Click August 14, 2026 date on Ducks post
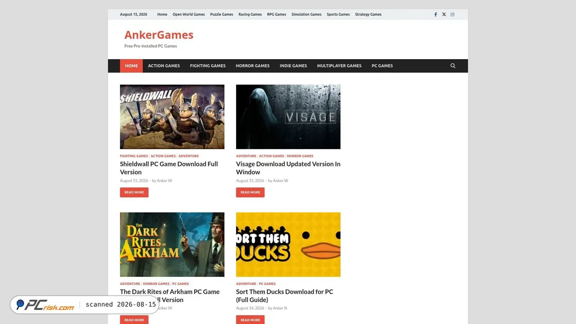 [250, 308]
